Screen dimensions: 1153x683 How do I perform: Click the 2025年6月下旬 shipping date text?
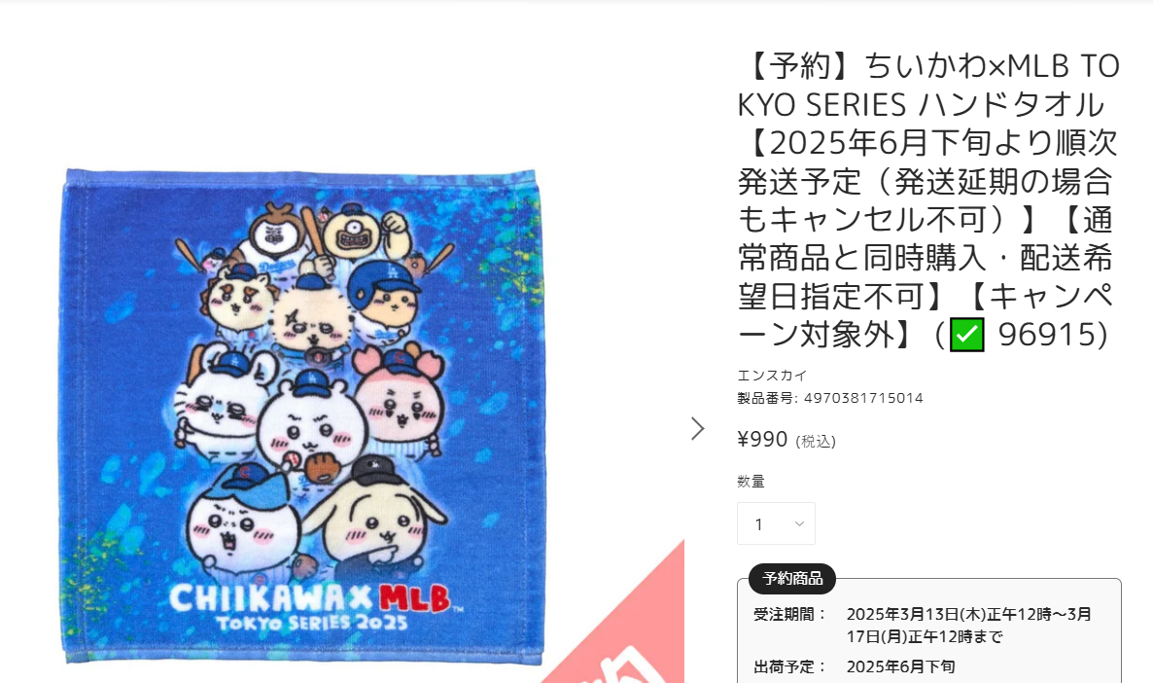click(x=901, y=666)
